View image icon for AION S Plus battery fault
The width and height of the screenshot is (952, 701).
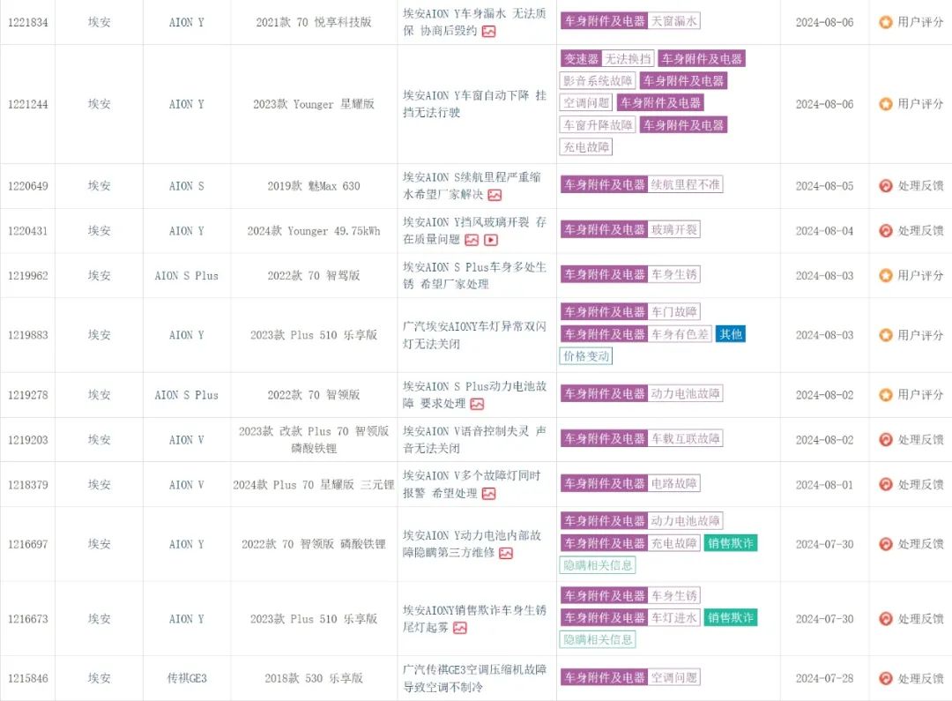[x=477, y=404]
